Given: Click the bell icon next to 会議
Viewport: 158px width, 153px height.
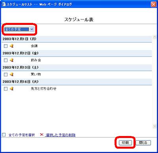Looking at the screenshot, I should 12,46.
